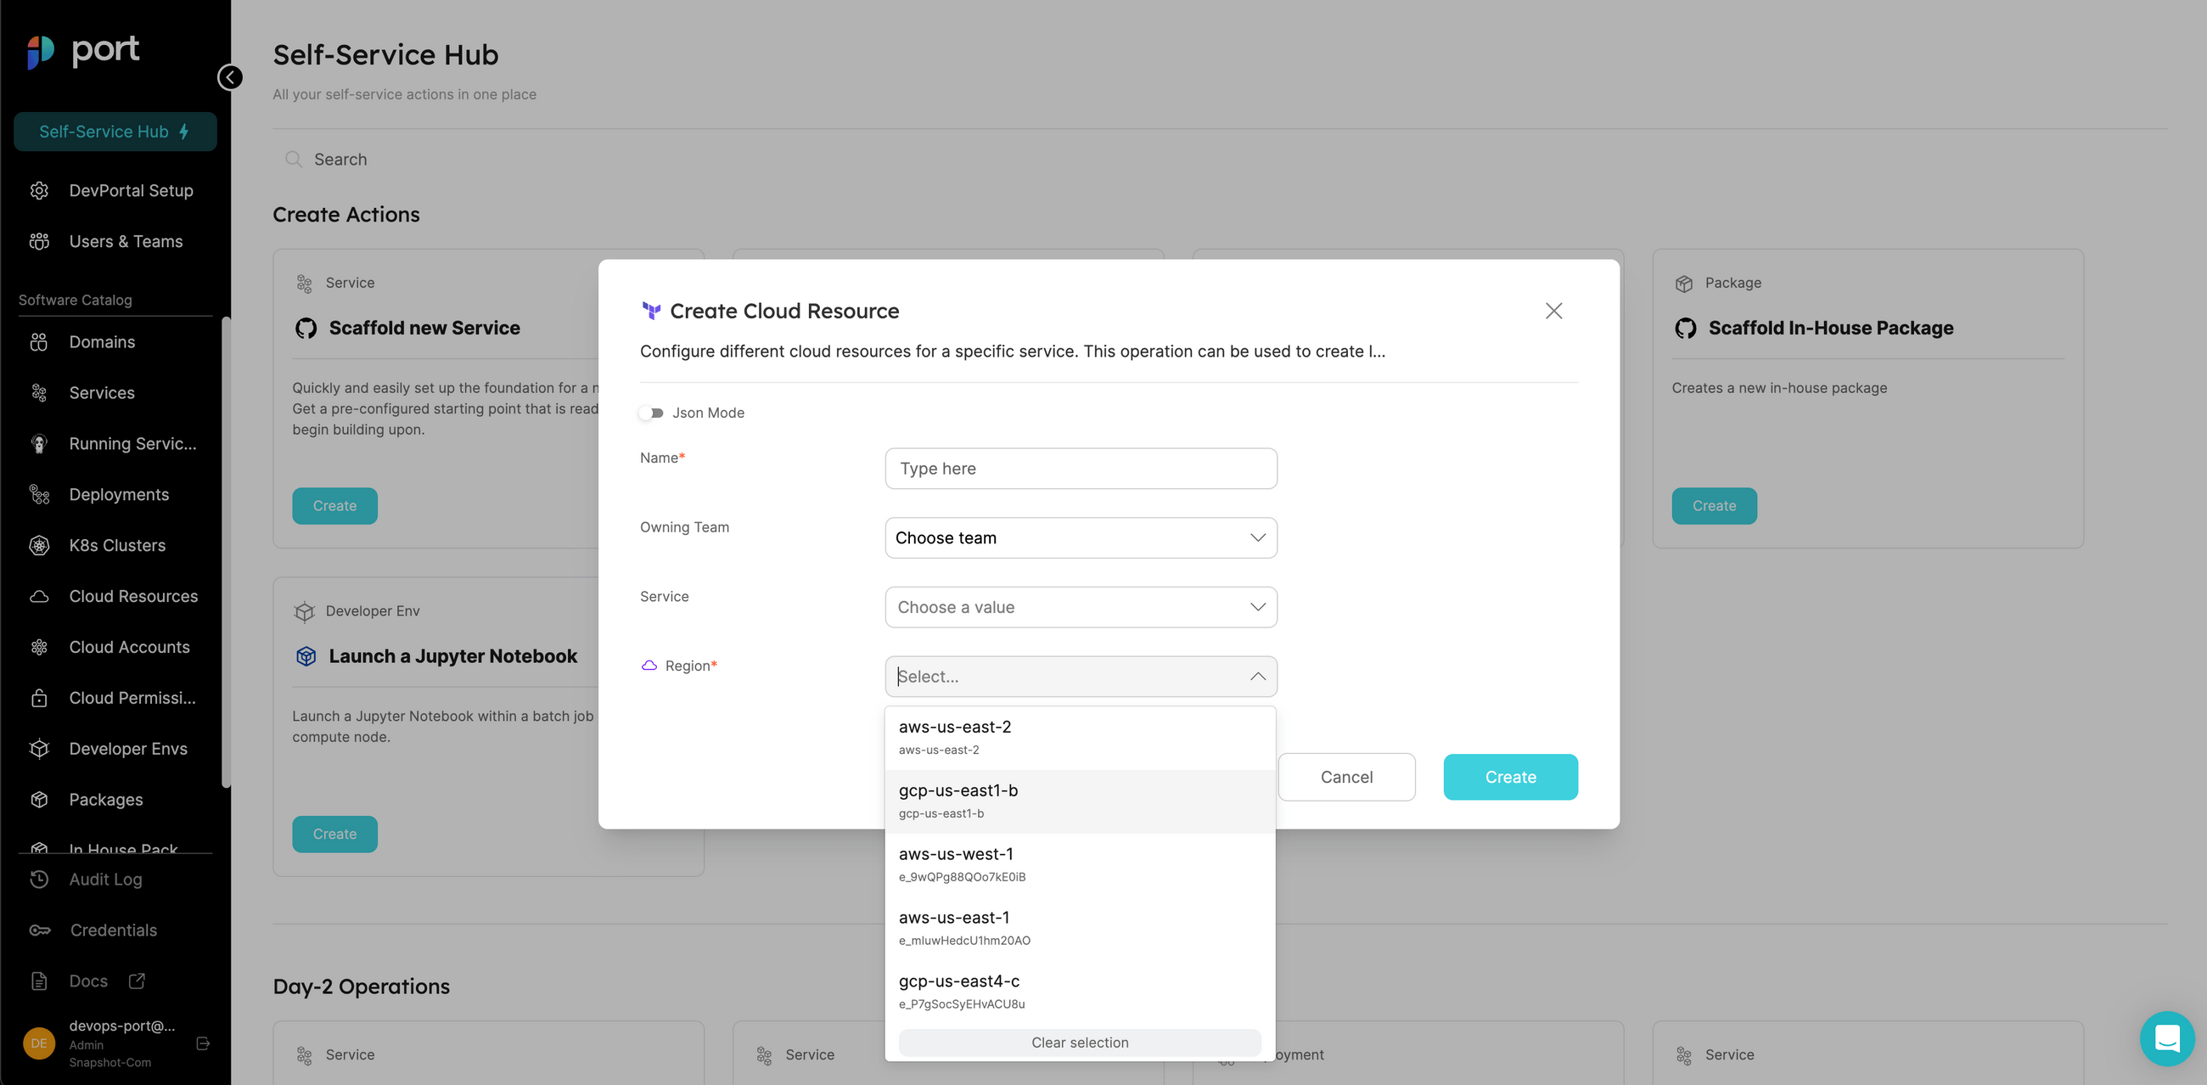2207x1085 pixels.
Task: Go to Users & Teams
Action: [x=126, y=241]
